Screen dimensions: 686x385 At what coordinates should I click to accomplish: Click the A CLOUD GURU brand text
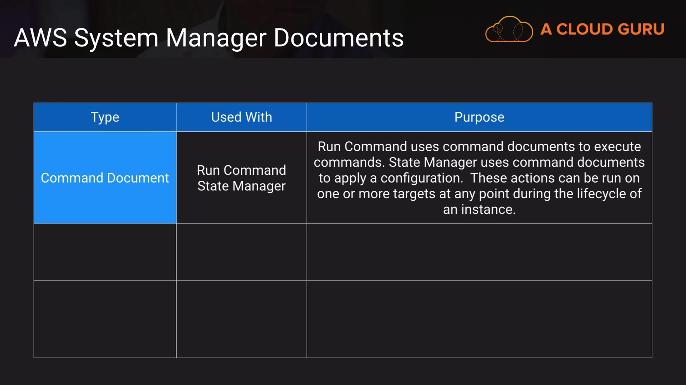[x=602, y=29]
